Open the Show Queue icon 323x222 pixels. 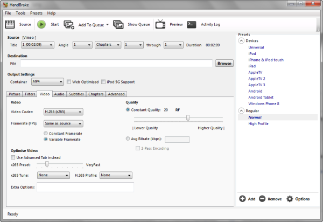pyautogui.click(x=120, y=24)
